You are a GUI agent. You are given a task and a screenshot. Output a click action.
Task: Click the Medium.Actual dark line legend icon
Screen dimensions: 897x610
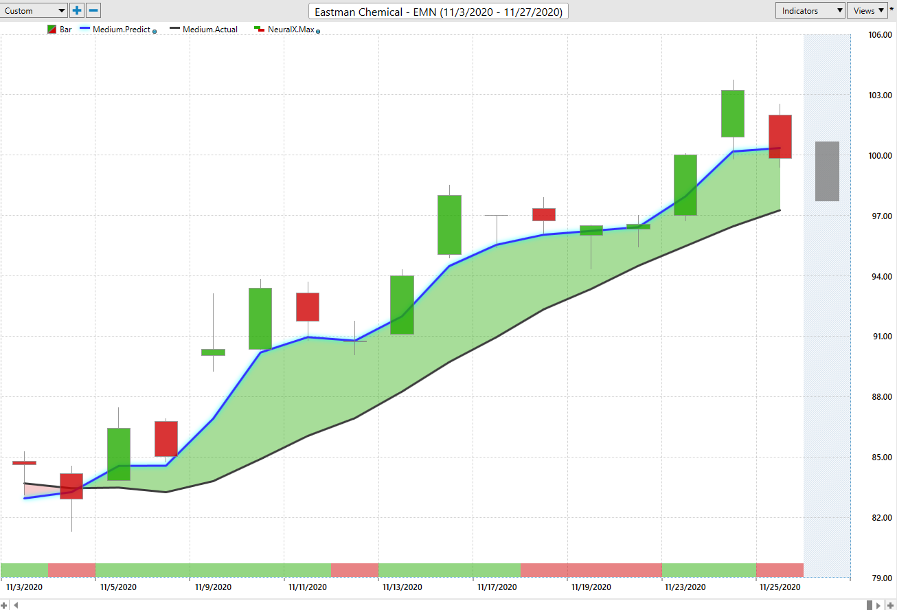174,30
